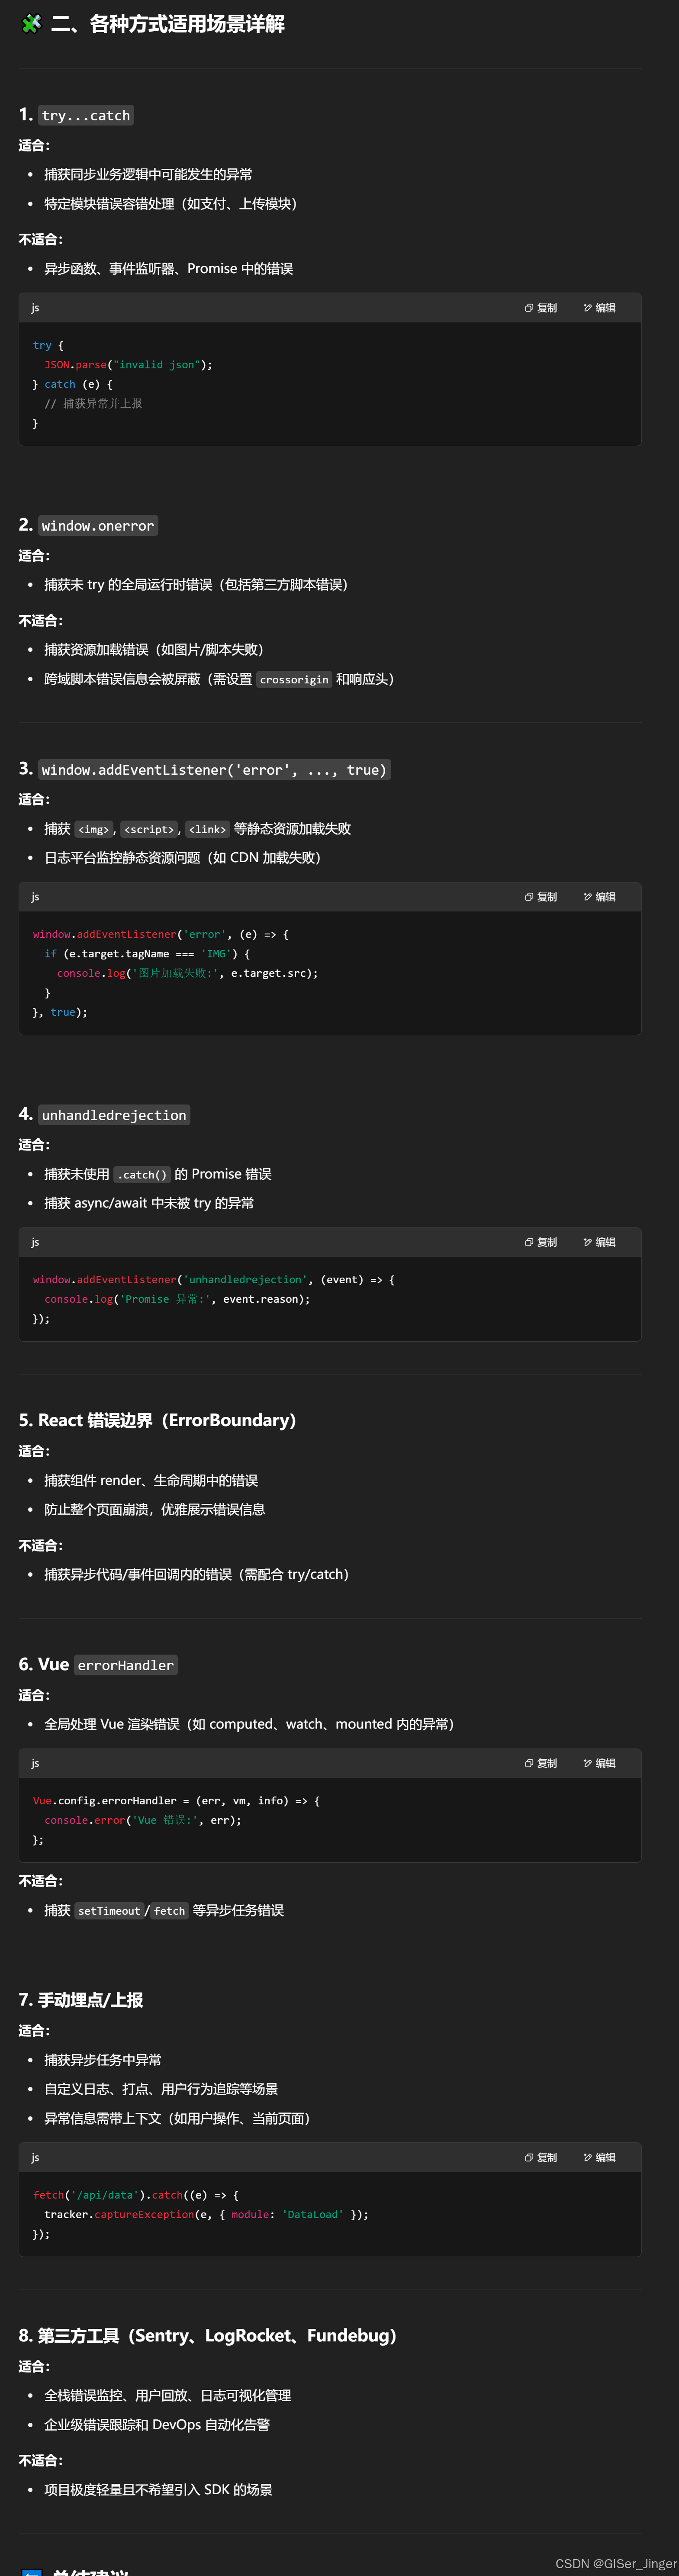Viewport: 679px width, 2576px height.
Task: Click code line JSON.parse("invalid json");
Action: coord(128,365)
